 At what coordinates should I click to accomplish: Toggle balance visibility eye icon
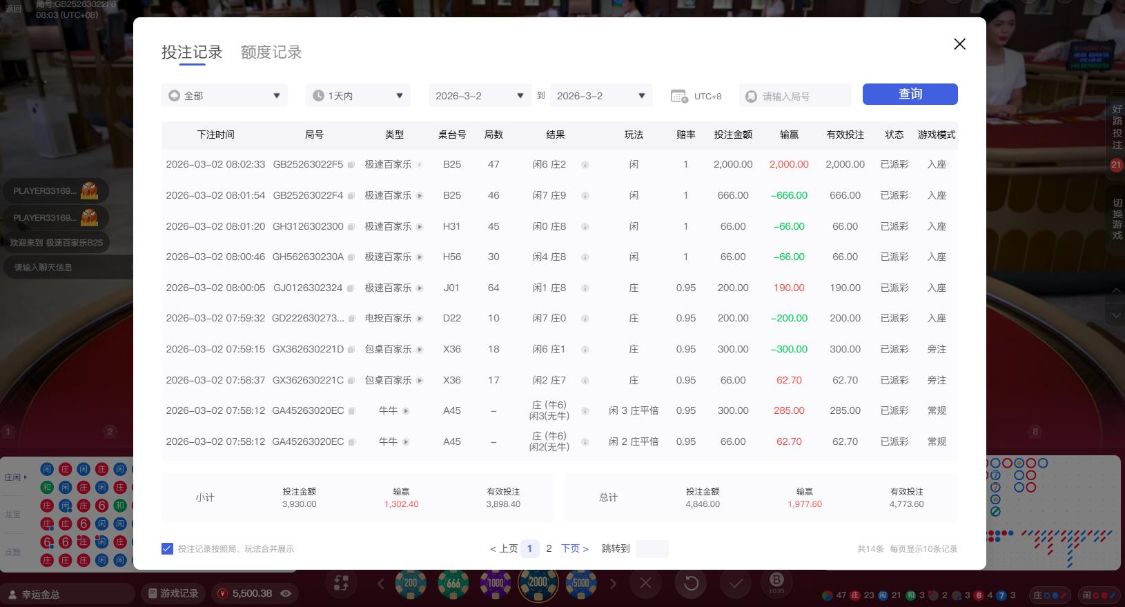tap(286, 593)
